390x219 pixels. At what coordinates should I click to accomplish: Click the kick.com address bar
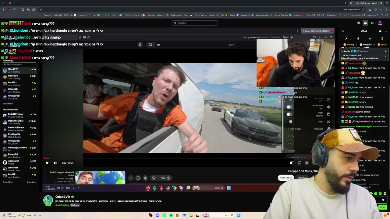(352, 9)
